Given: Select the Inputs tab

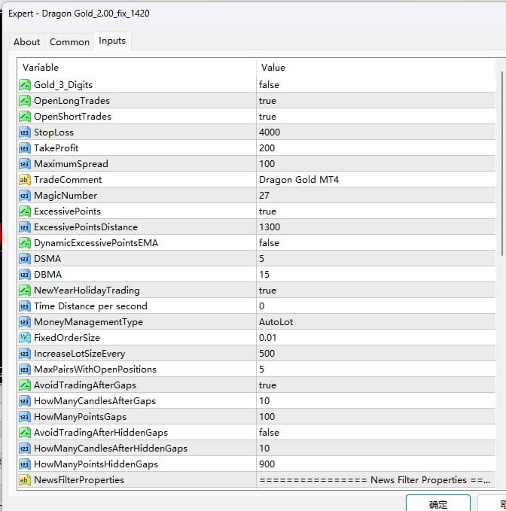Looking at the screenshot, I should click(x=112, y=41).
